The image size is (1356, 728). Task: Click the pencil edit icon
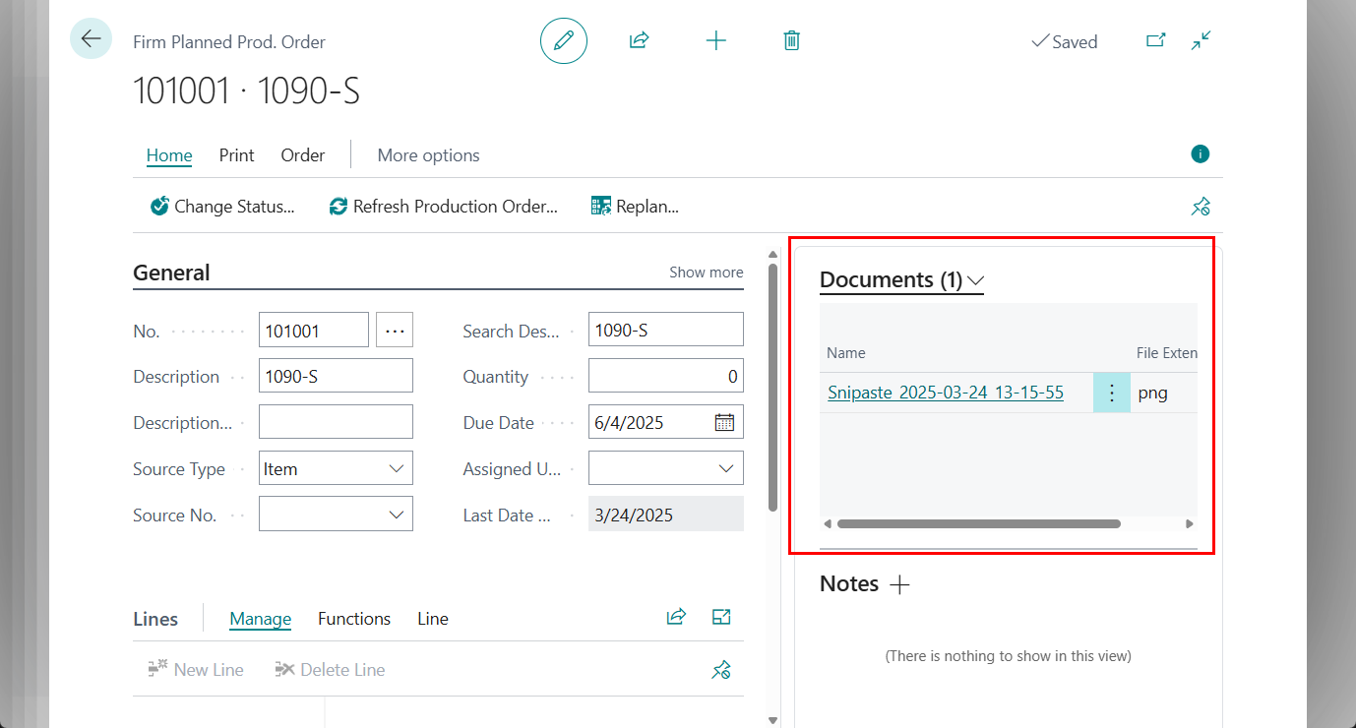[x=564, y=40]
